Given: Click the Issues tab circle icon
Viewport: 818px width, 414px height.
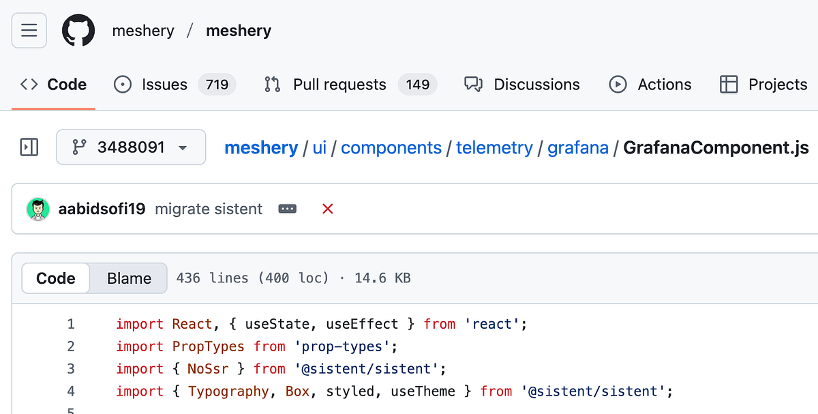Looking at the screenshot, I should (123, 85).
